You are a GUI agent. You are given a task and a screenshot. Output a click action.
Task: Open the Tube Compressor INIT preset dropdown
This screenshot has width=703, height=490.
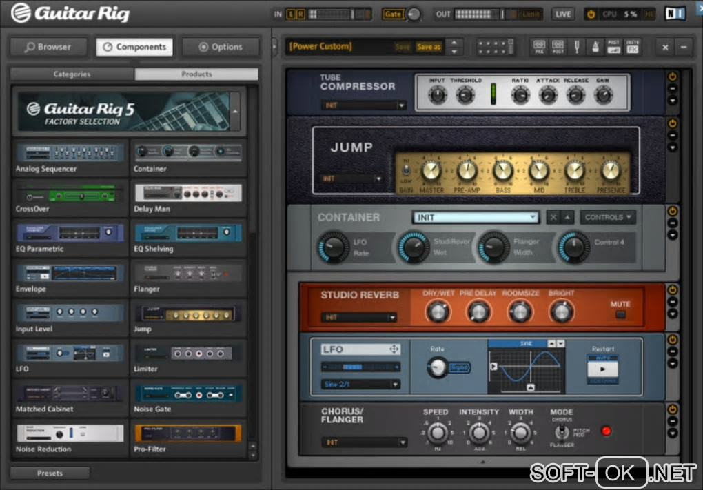coord(364,105)
